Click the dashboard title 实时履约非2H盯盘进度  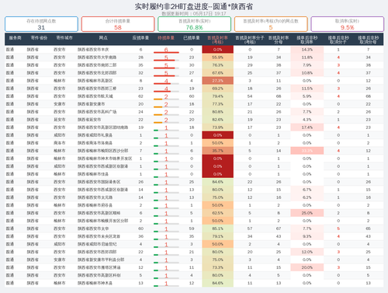(194, 6)
